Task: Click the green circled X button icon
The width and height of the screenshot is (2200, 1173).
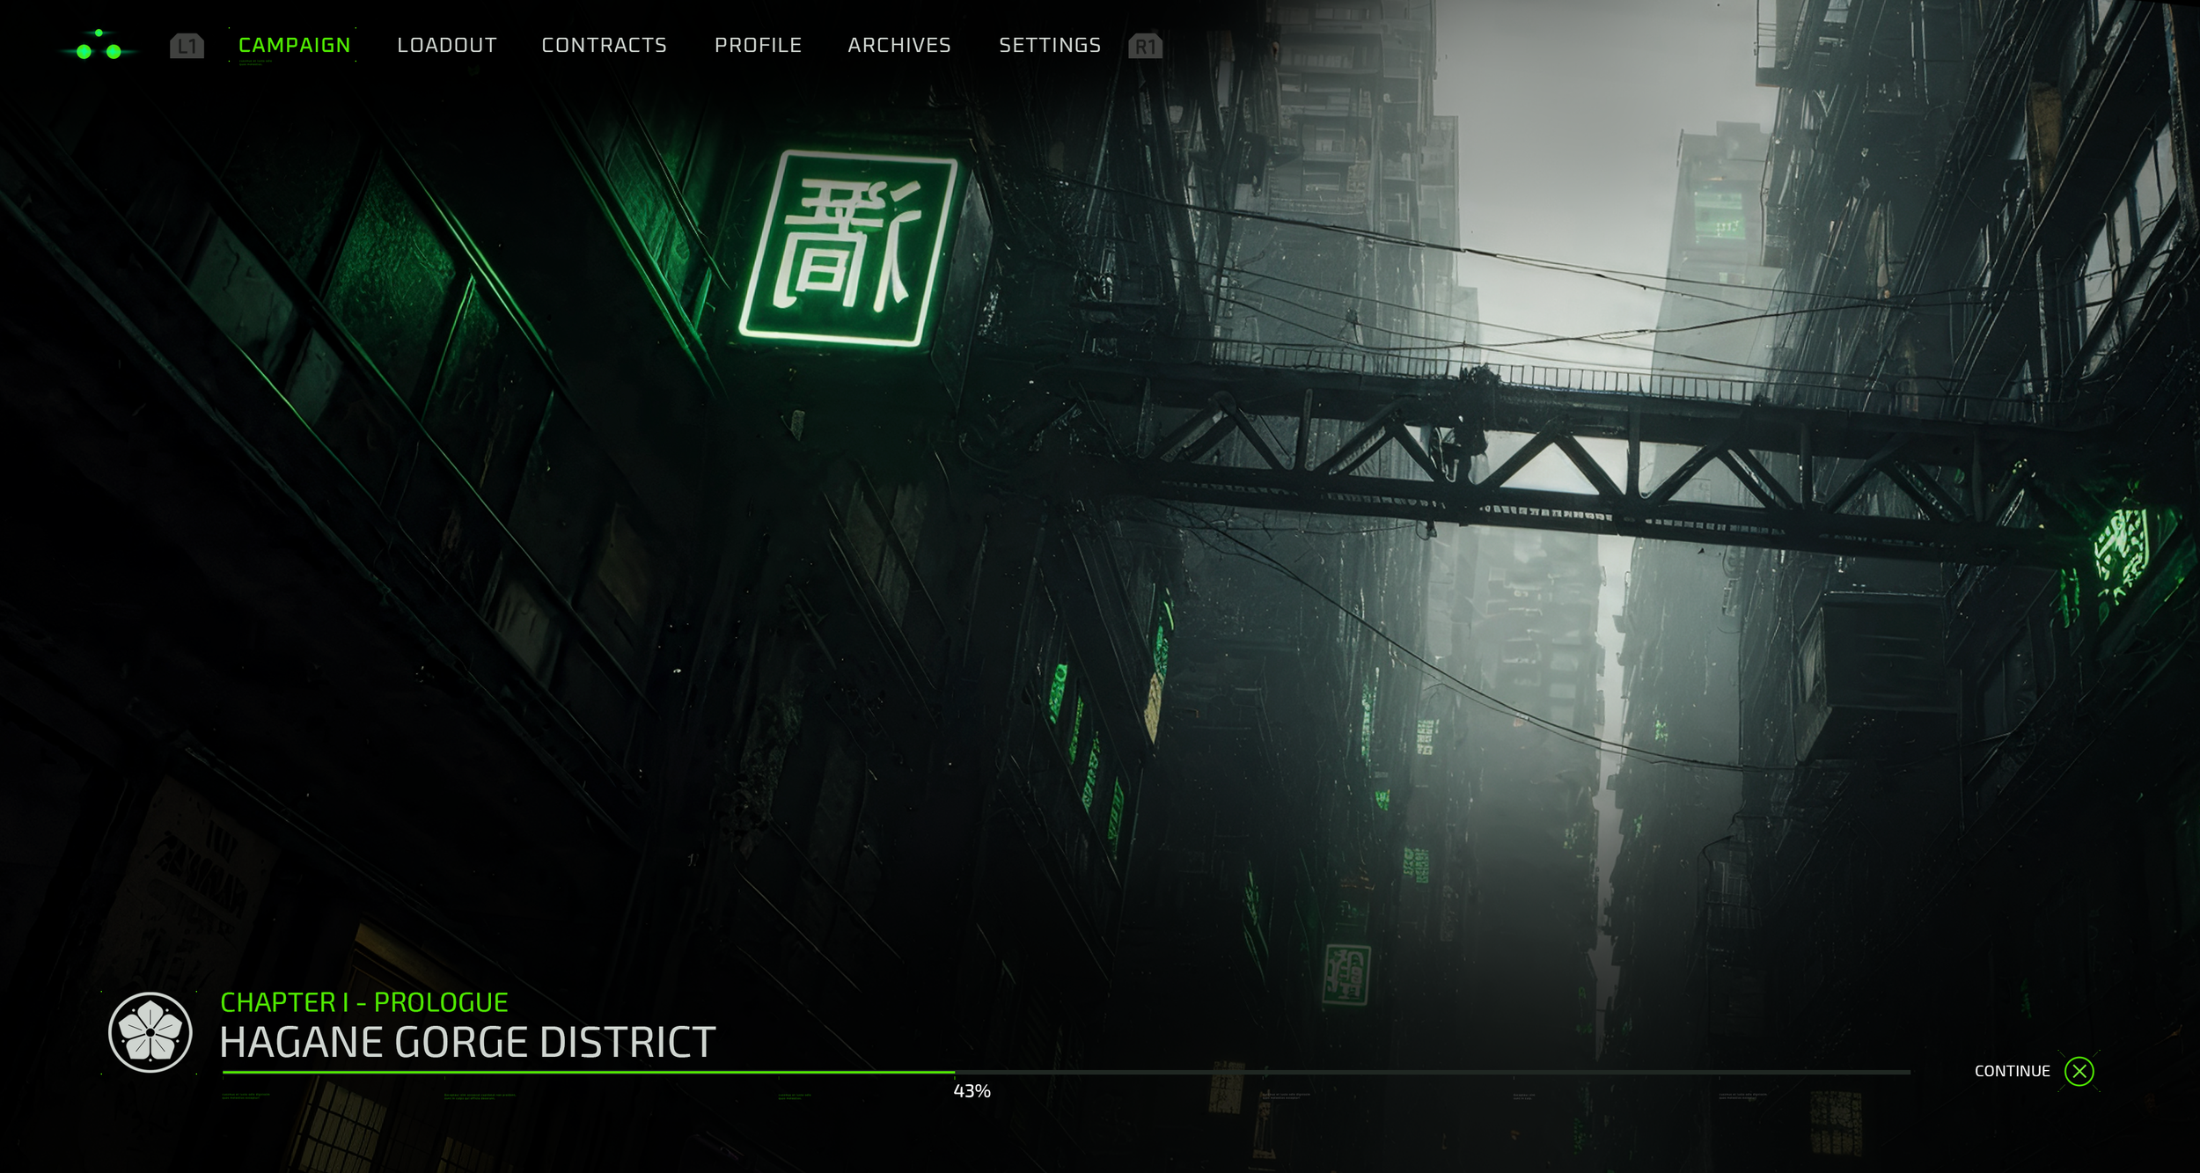Action: point(2079,1071)
